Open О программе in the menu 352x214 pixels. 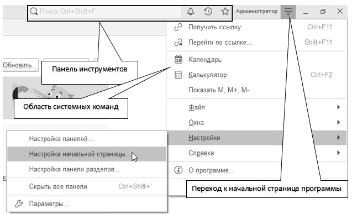click(256, 170)
